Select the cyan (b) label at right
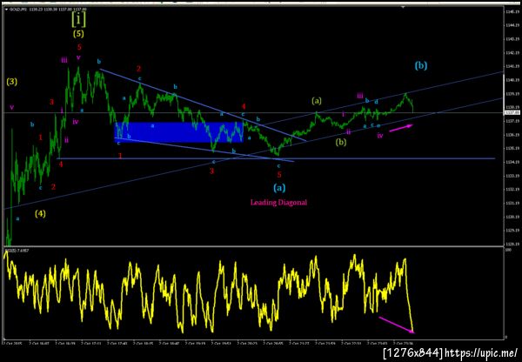 421,65
